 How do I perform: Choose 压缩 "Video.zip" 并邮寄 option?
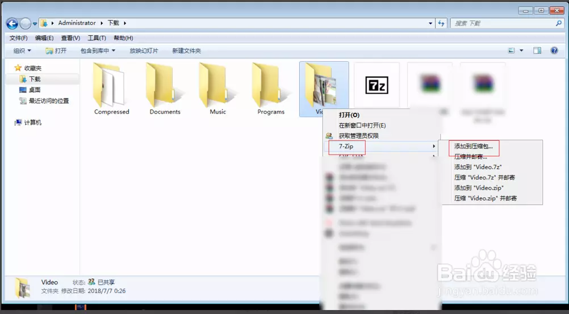(x=486, y=198)
